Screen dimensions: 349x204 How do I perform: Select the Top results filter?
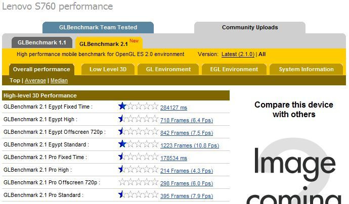[15, 80]
